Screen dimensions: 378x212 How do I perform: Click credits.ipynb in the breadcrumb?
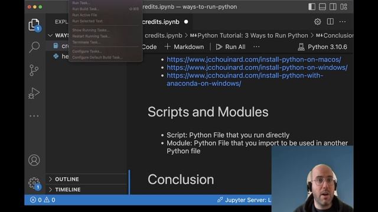coord(164,35)
